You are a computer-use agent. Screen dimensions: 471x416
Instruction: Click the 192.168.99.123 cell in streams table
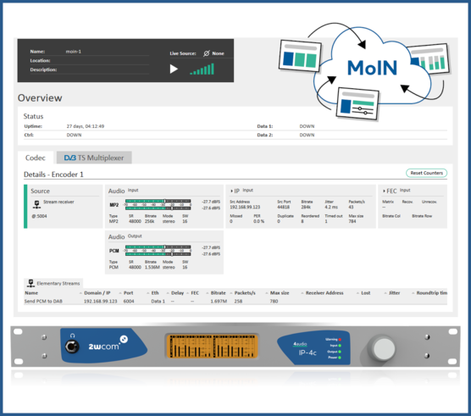coord(100,302)
